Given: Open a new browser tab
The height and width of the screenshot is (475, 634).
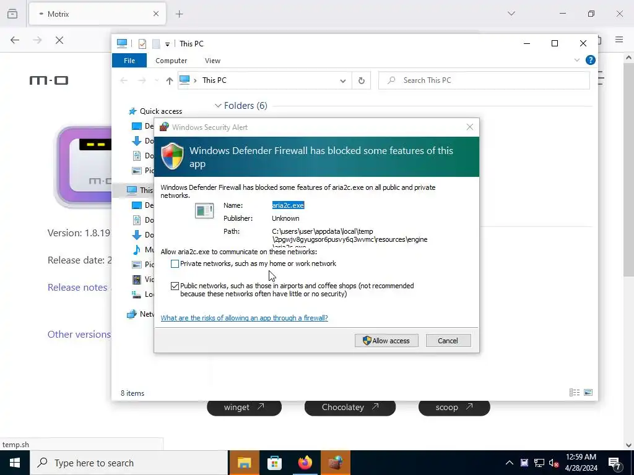Looking at the screenshot, I should [179, 14].
